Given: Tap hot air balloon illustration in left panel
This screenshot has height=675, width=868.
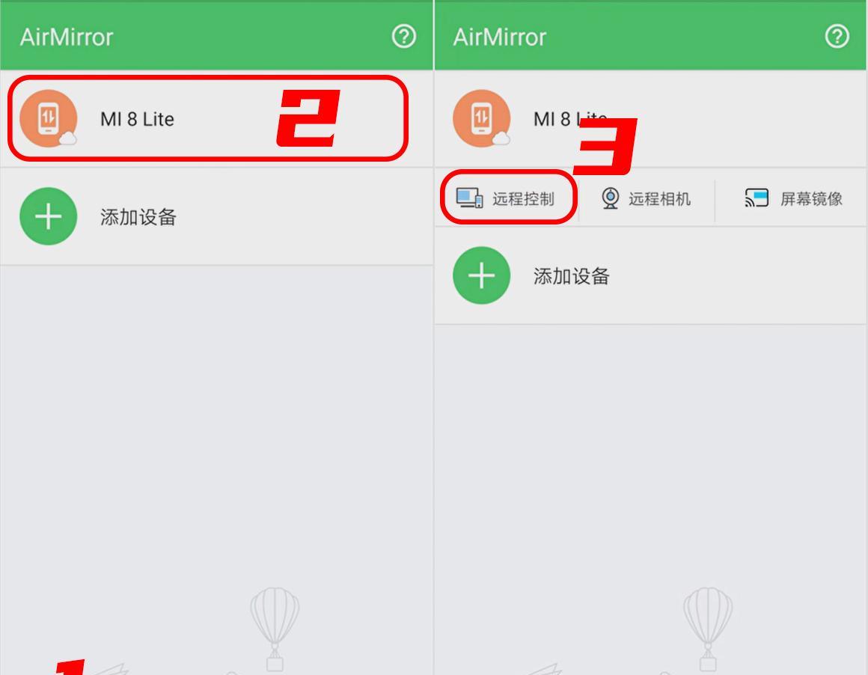Looking at the screenshot, I should [275, 629].
